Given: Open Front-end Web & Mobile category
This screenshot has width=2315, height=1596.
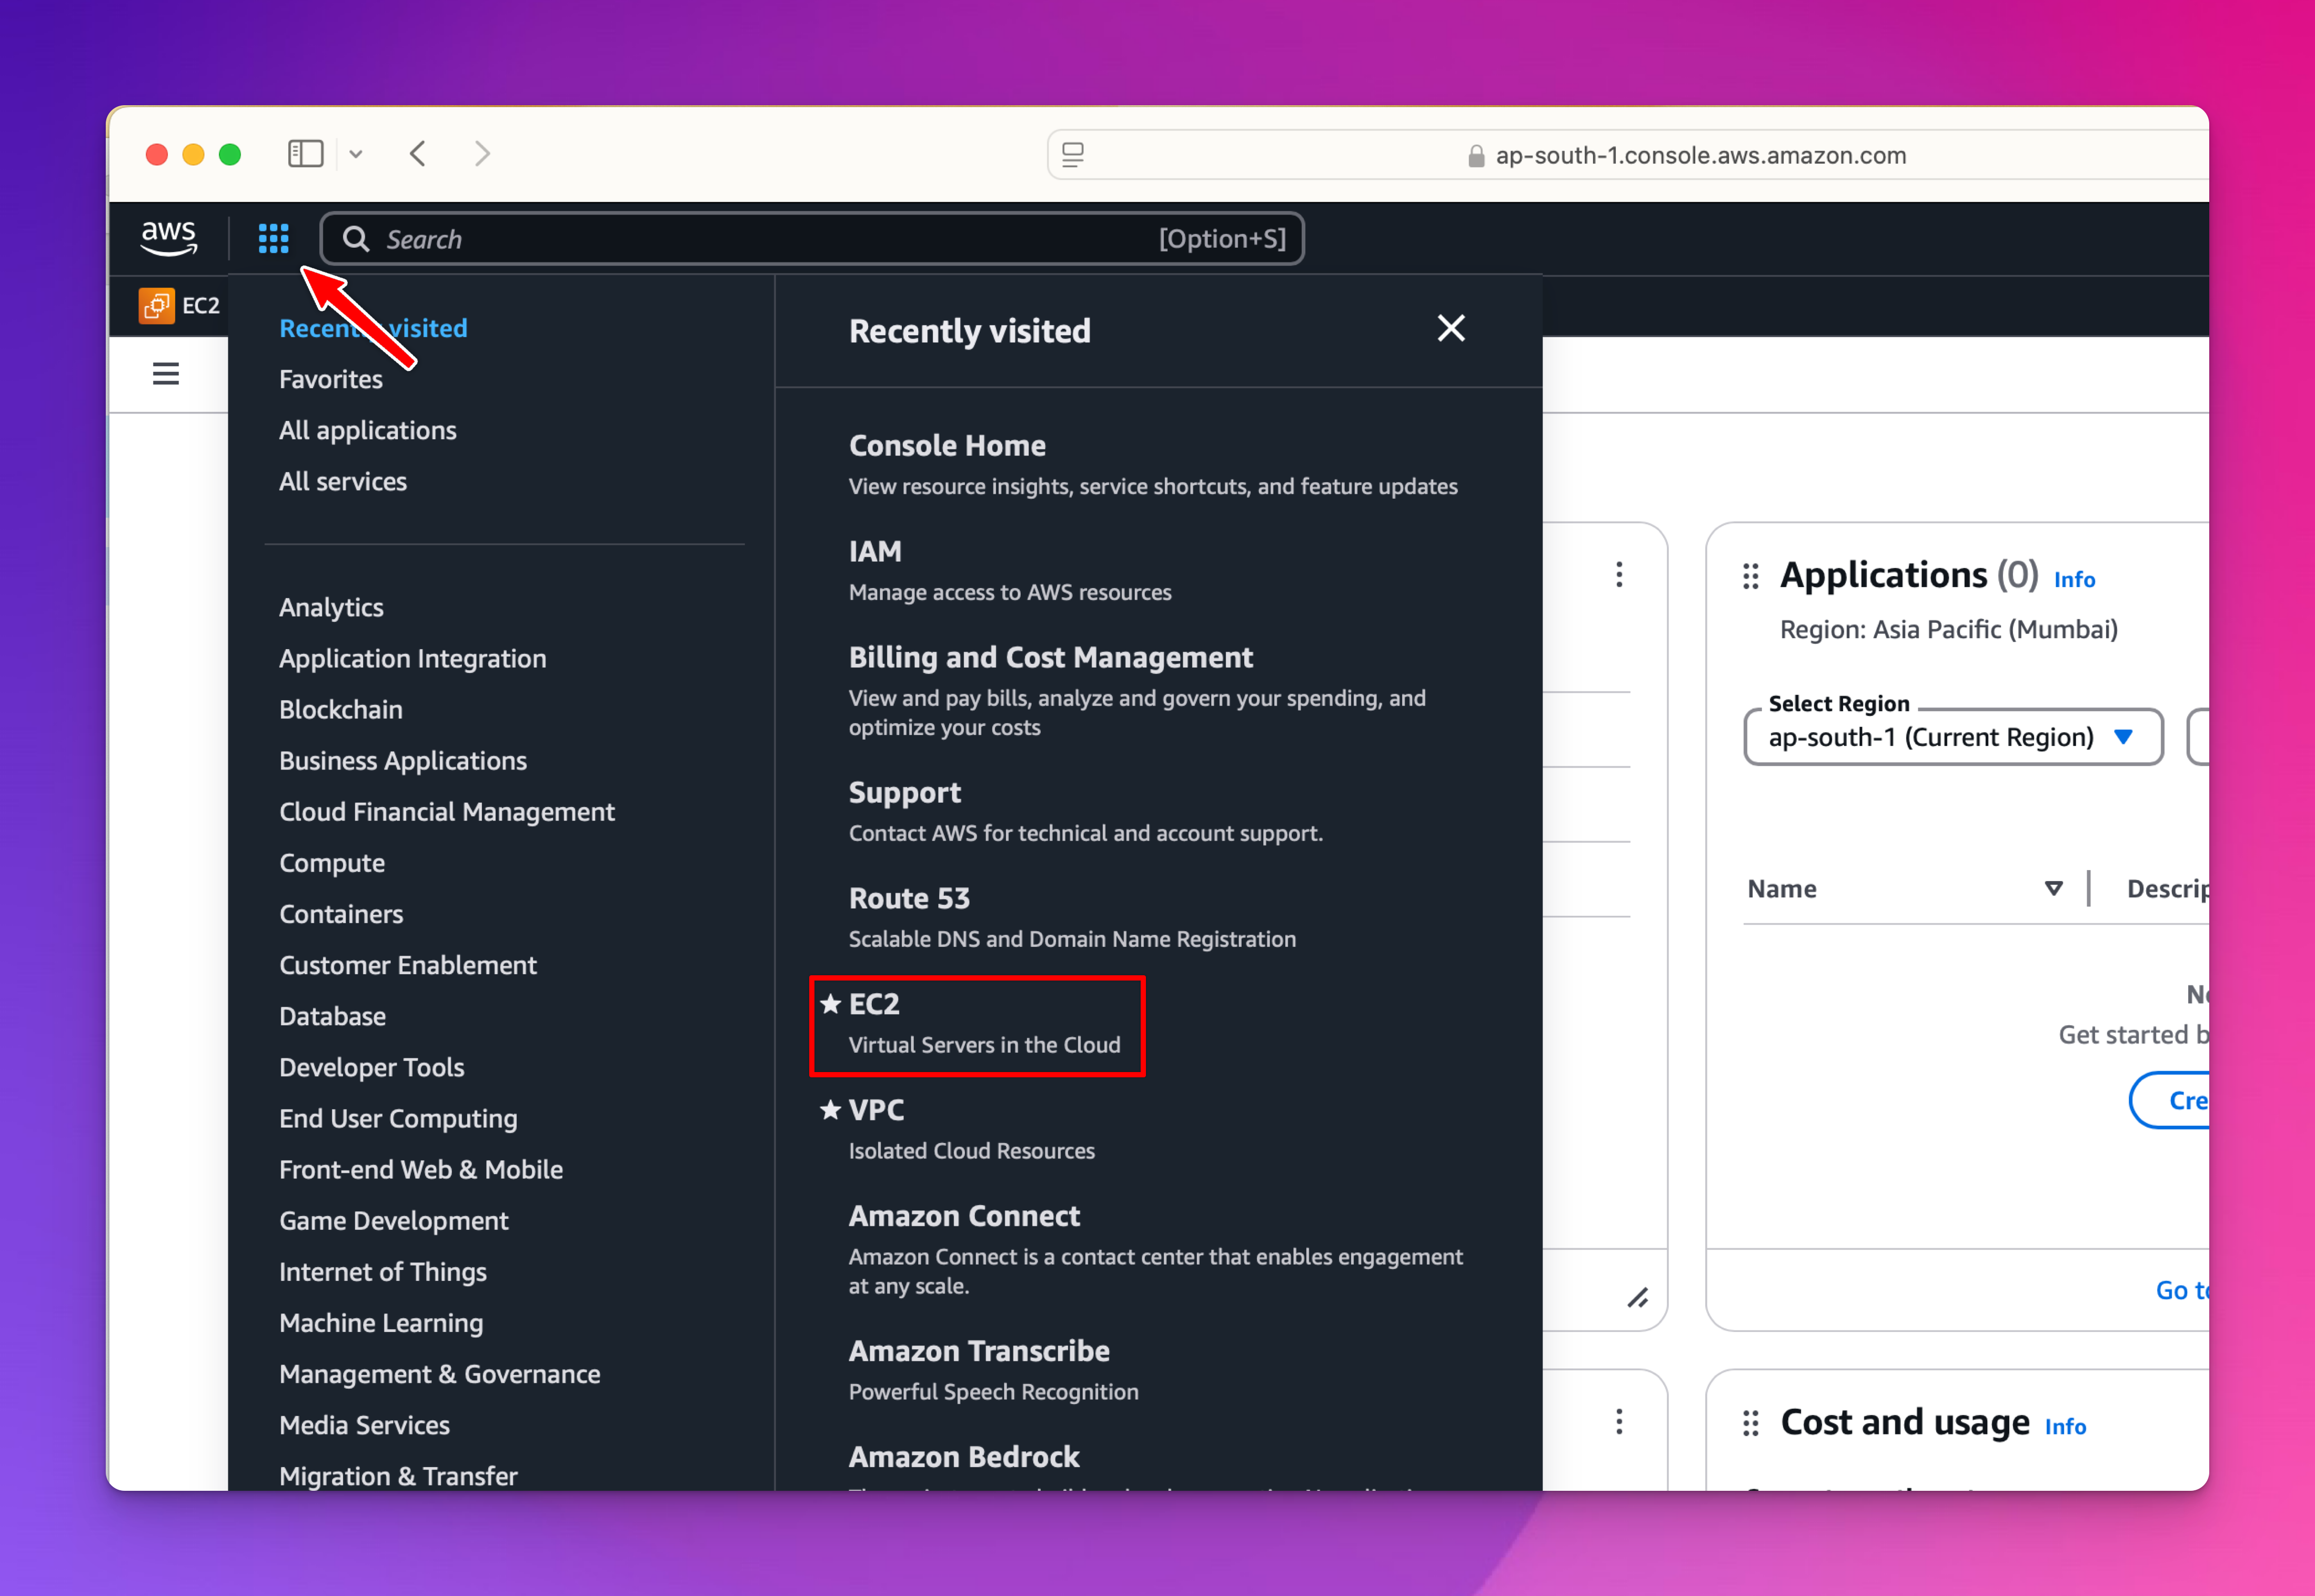Looking at the screenshot, I should (x=421, y=1169).
